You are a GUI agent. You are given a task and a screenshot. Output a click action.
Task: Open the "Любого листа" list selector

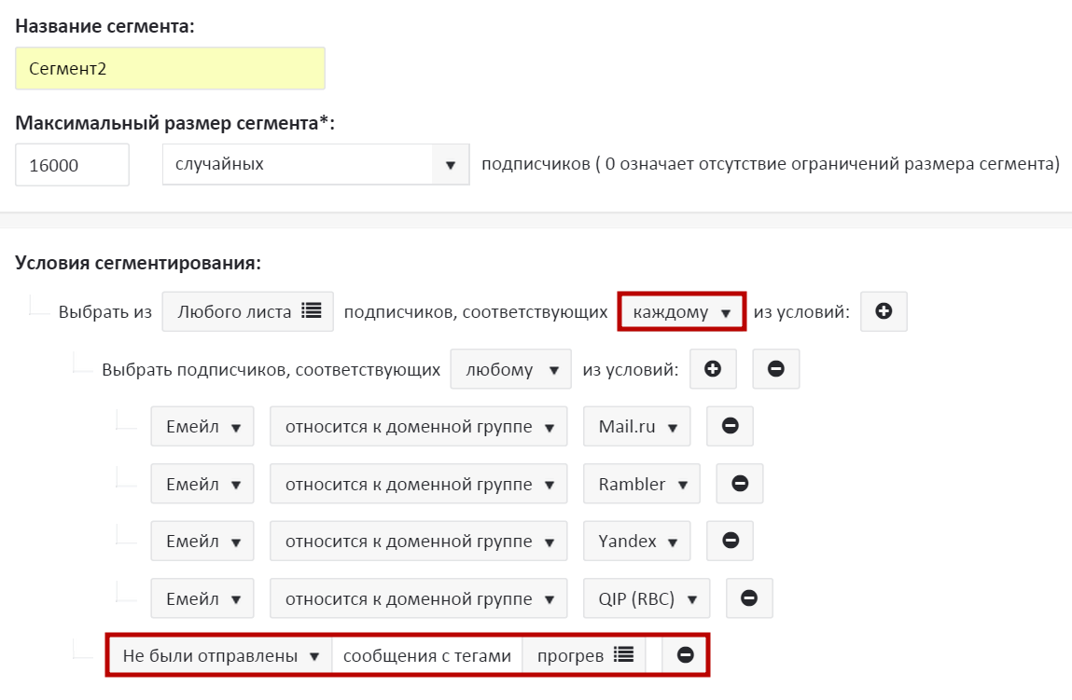248,312
